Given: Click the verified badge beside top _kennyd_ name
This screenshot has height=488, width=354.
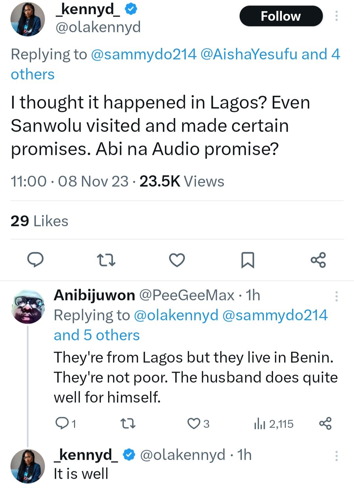Looking at the screenshot, I should click(131, 9).
